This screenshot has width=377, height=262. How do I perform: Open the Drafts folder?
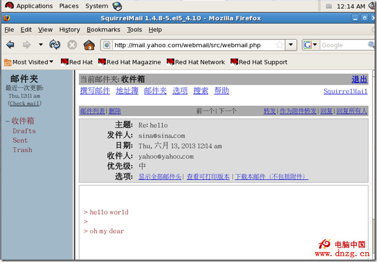24,131
